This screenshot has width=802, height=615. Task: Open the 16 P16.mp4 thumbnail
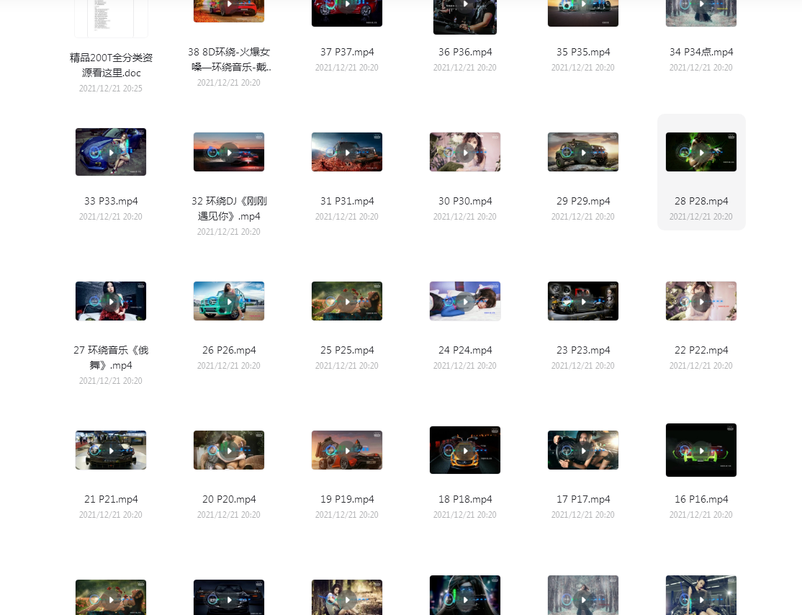701,450
